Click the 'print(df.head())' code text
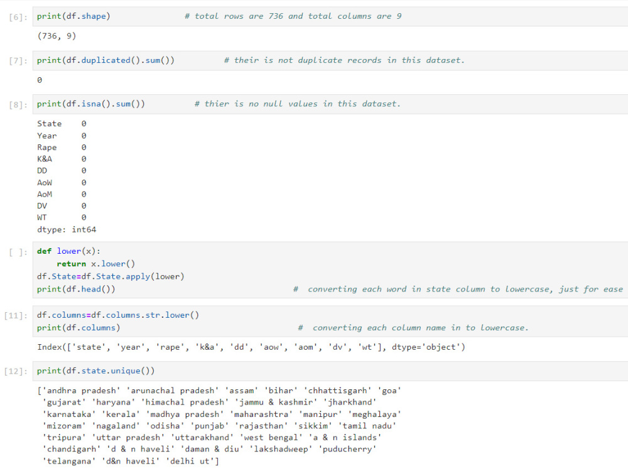This screenshot has height=471, width=628. pyautogui.click(x=76, y=290)
